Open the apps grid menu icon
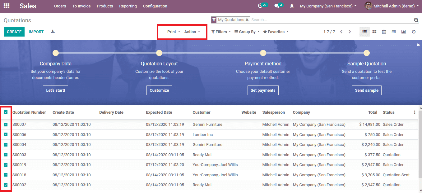Screen dimensions: 422x193 pyautogui.click(x=7, y=6)
